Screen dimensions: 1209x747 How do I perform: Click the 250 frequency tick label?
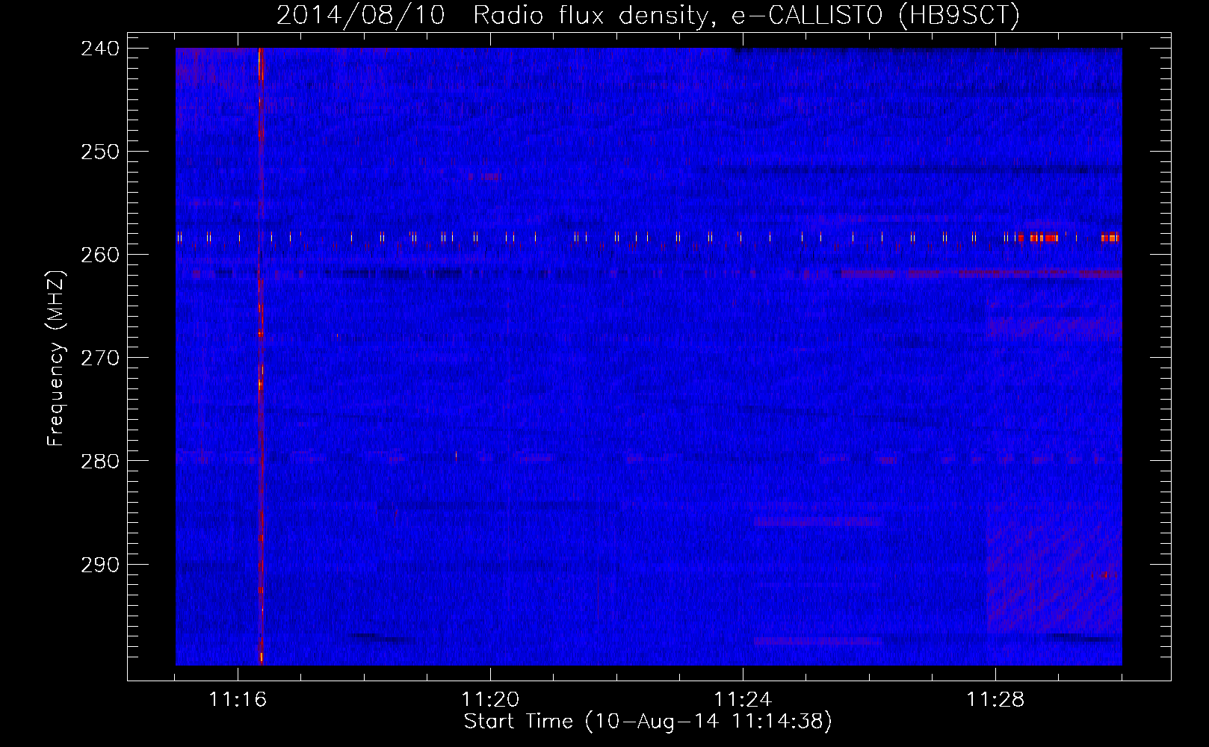[x=100, y=152]
